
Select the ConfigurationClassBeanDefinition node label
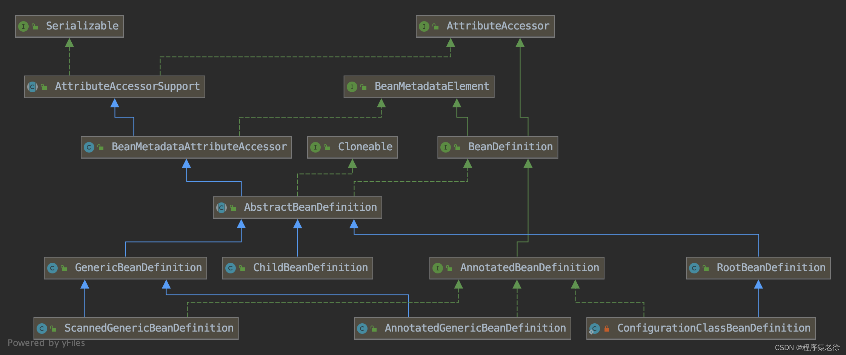[x=714, y=328]
